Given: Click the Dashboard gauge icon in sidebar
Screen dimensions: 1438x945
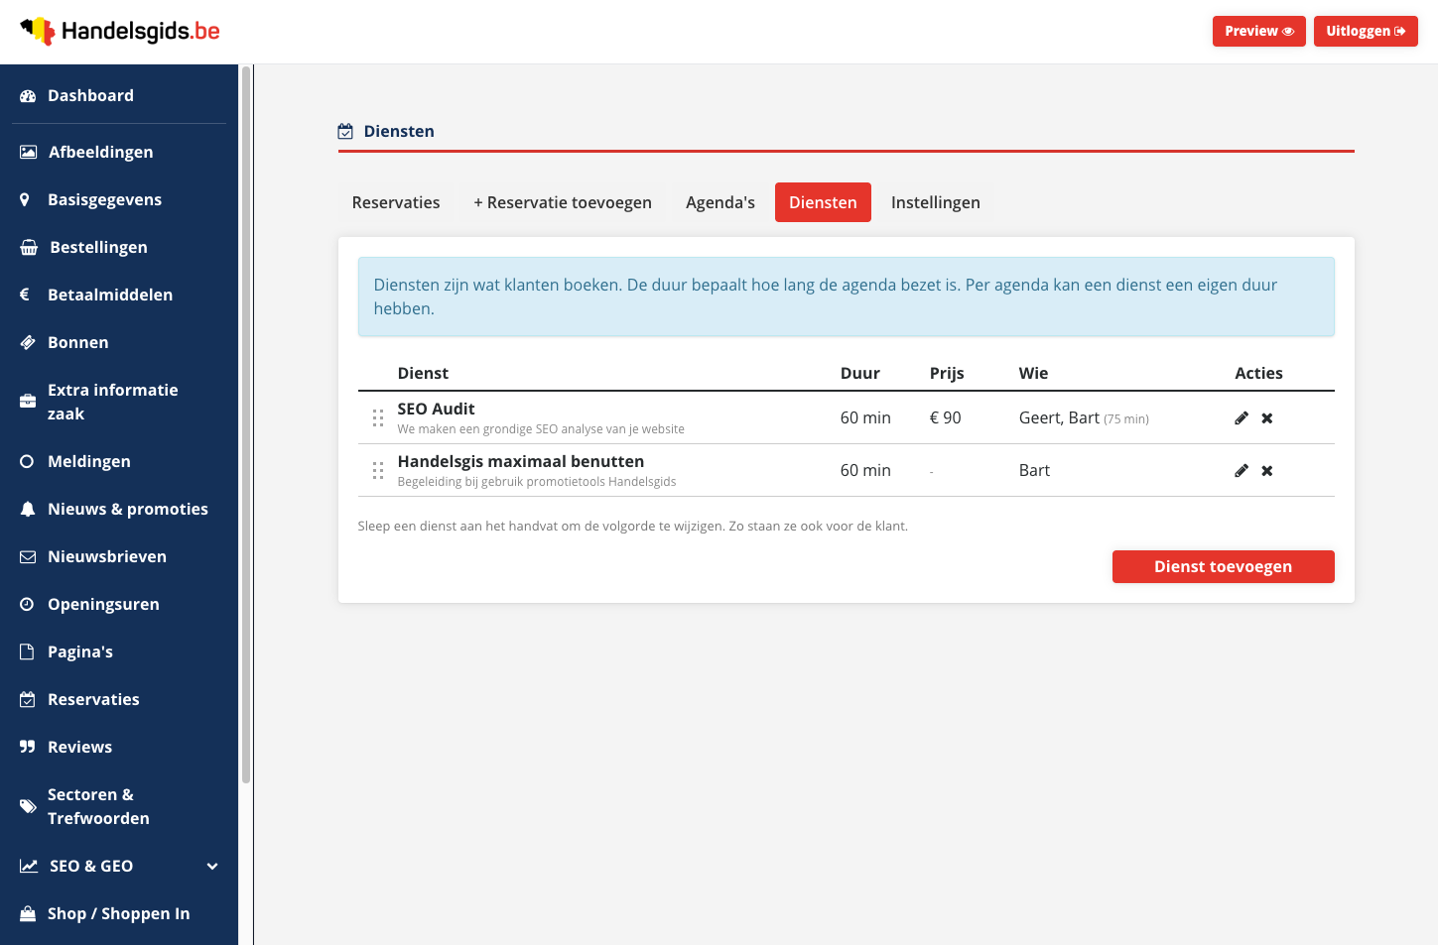Looking at the screenshot, I should tap(28, 96).
